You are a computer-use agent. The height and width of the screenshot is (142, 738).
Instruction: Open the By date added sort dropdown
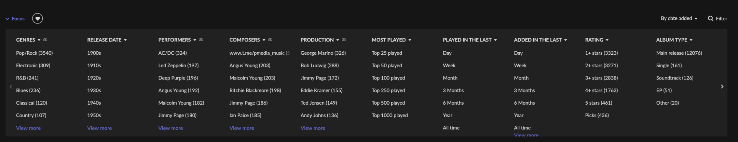[x=679, y=18]
